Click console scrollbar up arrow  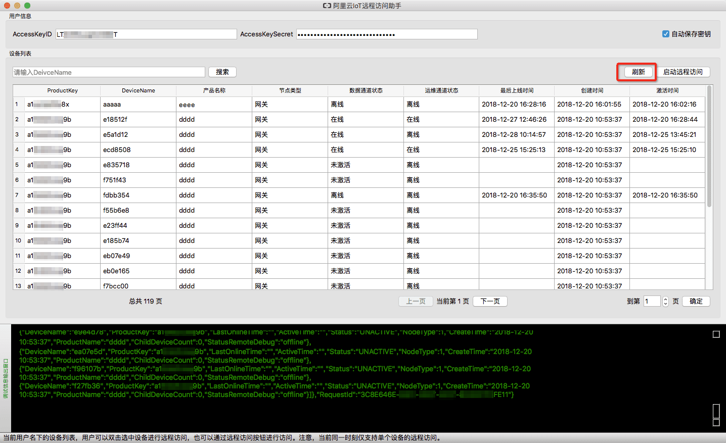tap(716, 334)
